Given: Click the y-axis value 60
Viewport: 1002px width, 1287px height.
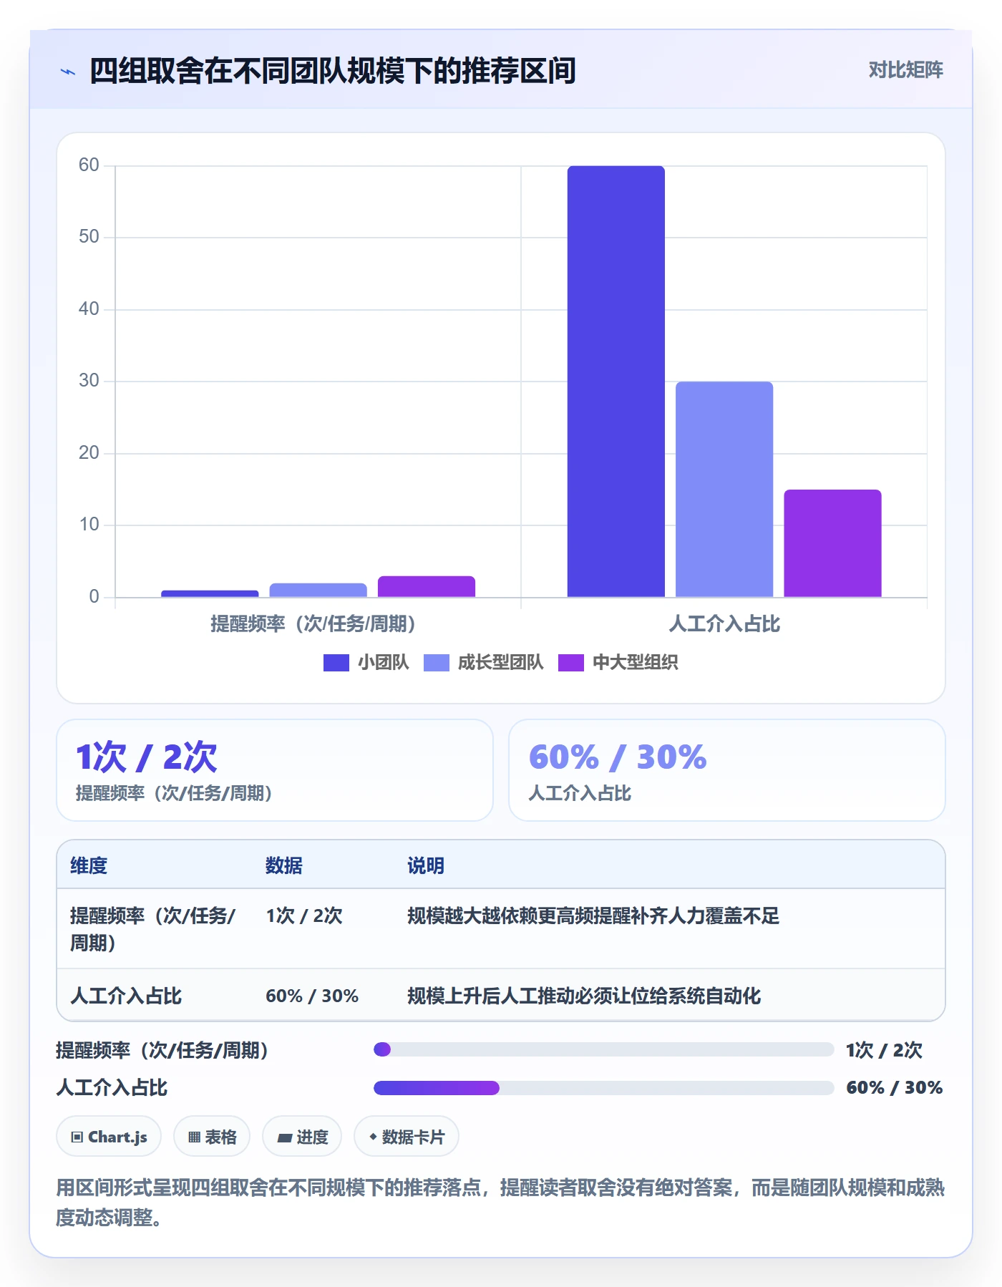Looking at the screenshot, I should 89,165.
